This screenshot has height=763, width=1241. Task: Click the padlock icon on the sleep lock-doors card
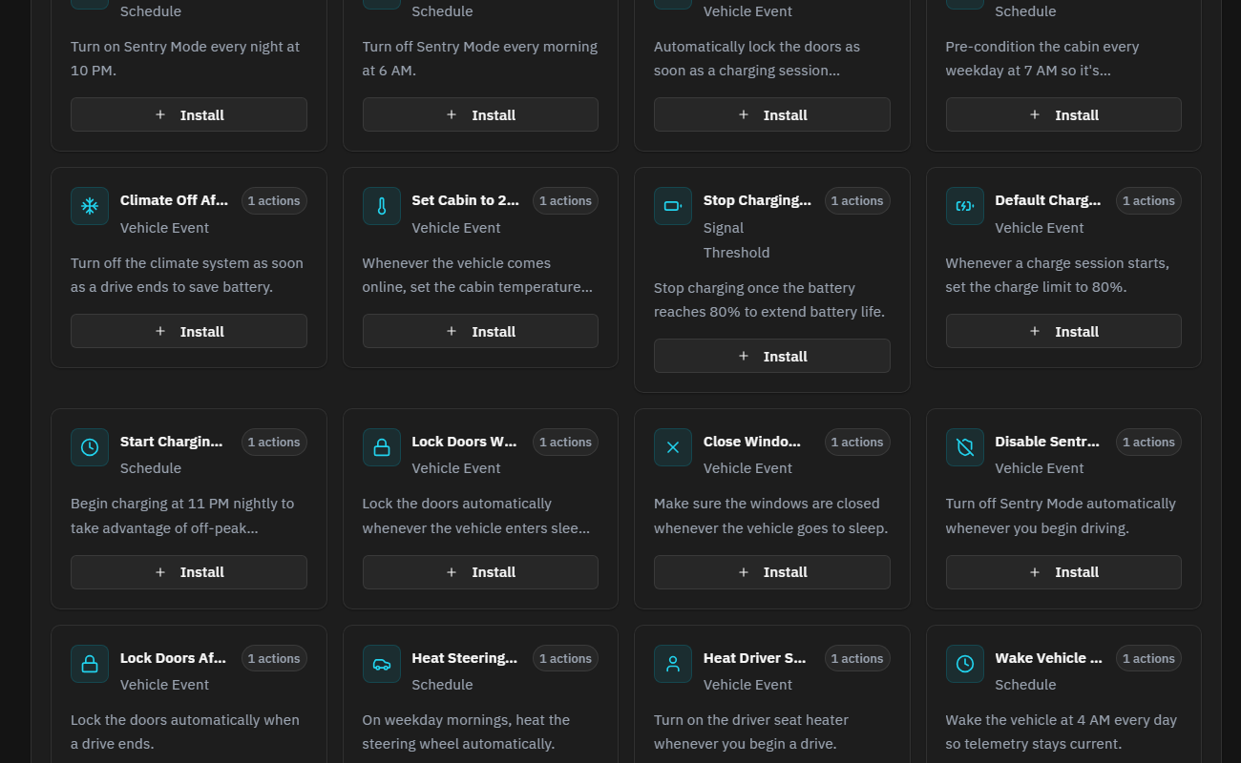coord(382,447)
